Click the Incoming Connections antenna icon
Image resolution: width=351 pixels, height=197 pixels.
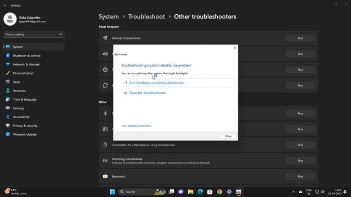pos(105,160)
